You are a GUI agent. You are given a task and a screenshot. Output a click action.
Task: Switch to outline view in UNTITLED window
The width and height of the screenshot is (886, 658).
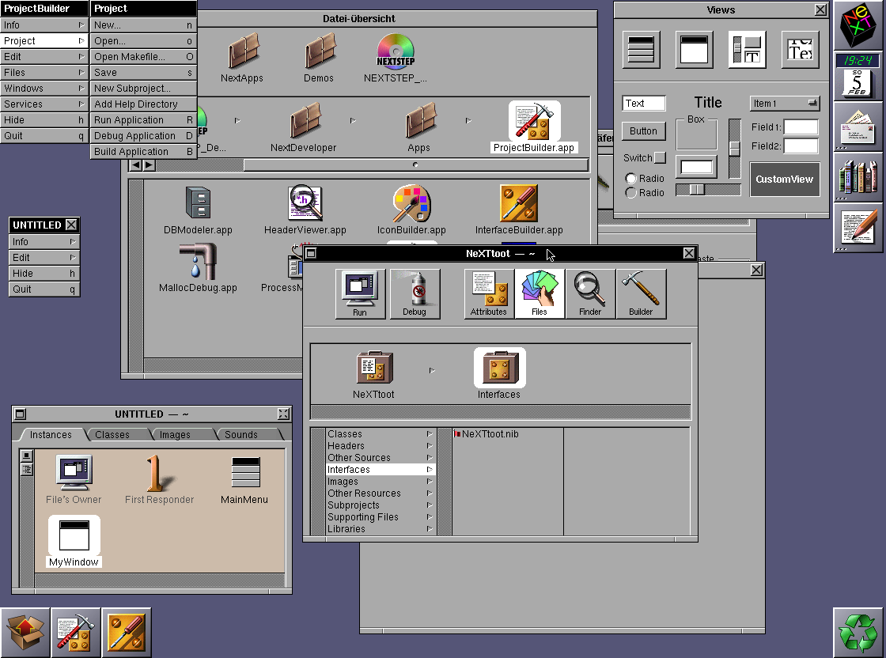tap(27, 469)
